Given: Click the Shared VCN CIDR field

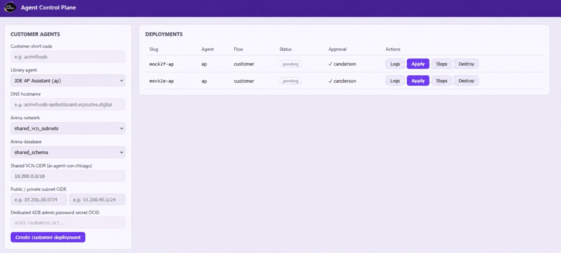Looking at the screenshot, I should [x=68, y=176].
